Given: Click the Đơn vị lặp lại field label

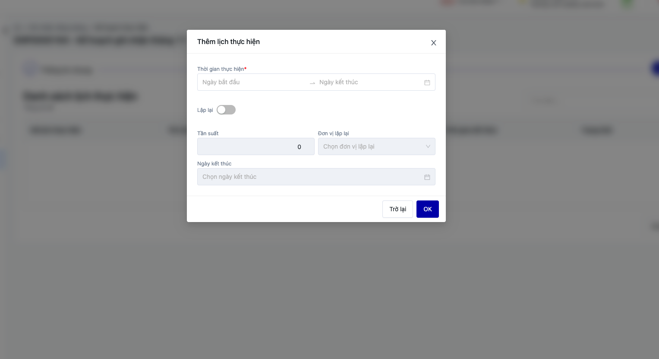Looking at the screenshot, I should [x=333, y=133].
